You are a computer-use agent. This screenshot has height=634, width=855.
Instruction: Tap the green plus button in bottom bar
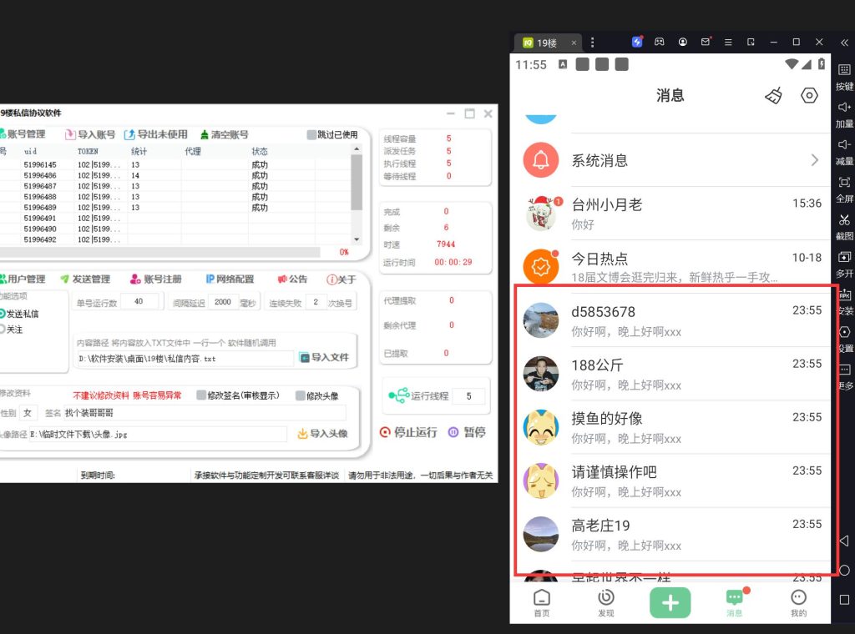click(670, 601)
